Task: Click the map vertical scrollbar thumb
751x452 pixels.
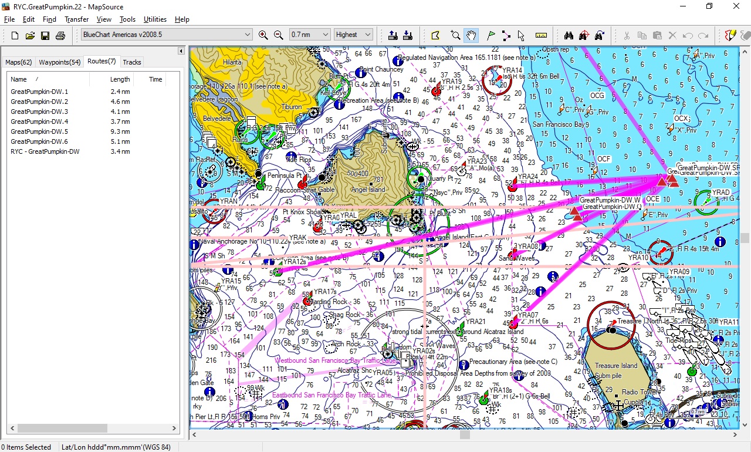Action: coord(745,238)
